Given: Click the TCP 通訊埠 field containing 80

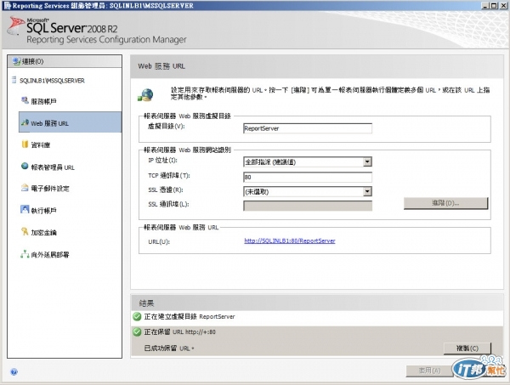Looking at the screenshot, I should click(x=308, y=178).
